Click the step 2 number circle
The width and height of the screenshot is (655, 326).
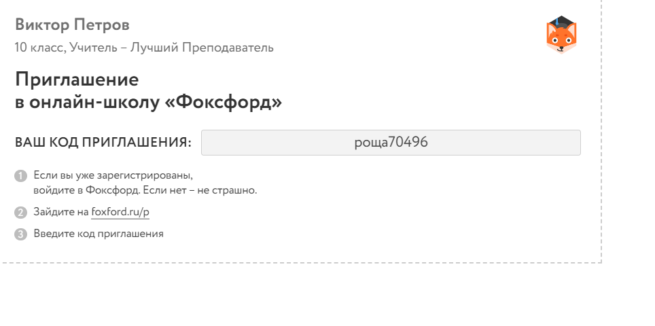click(x=20, y=213)
